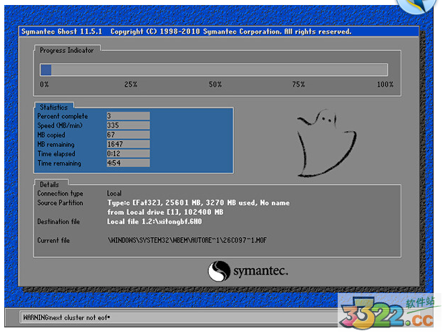Click the copyright Symantec Corporation text
This screenshot has height=336, width=445.
(x=231, y=32)
